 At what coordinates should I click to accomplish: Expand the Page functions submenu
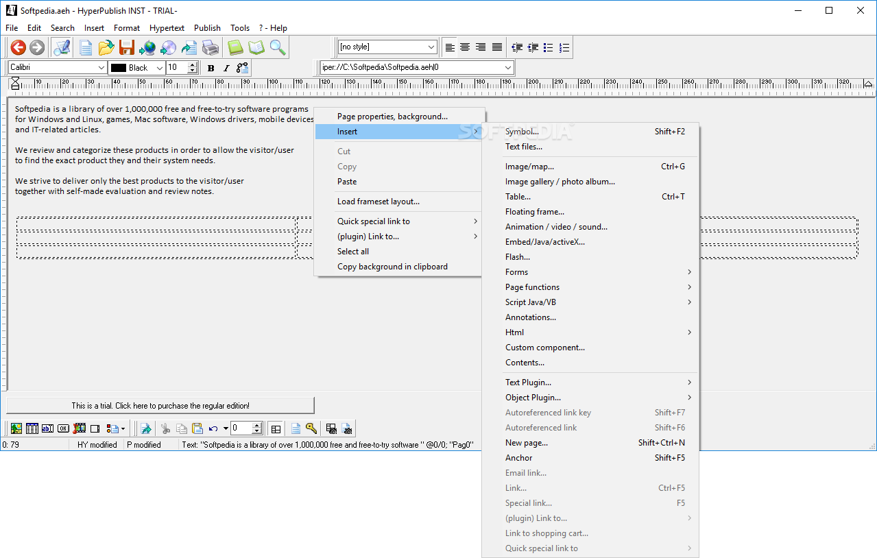click(x=590, y=287)
